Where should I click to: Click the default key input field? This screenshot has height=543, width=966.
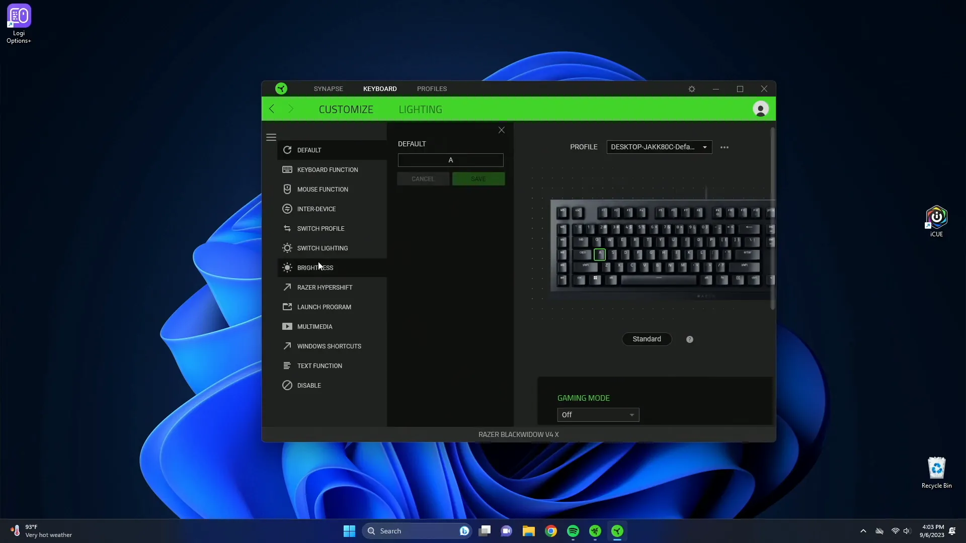pos(450,160)
